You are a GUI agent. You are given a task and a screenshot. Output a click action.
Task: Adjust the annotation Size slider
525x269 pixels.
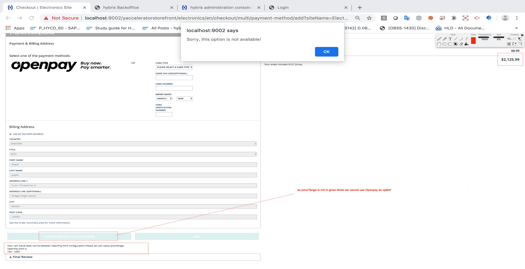pyautogui.click(x=499, y=37)
